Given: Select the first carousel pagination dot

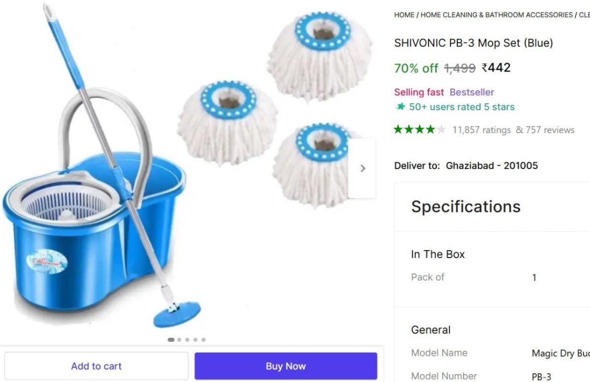Looking at the screenshot, I should click(x=171, y=339).
